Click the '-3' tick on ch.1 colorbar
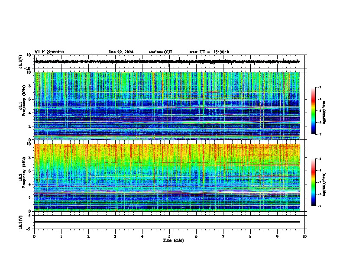 [320, 87]
